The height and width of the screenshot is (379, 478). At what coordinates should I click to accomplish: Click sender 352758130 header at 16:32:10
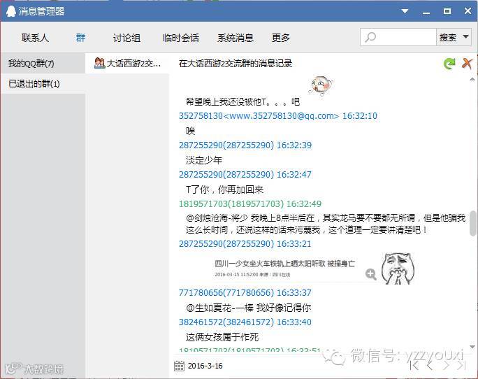click(x=277, y=116)
